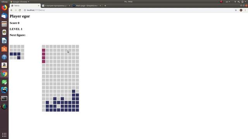Screen dimensions: 248x139
Task: Open Firefox from the Ubuntu dock
Action: (4, 8)
